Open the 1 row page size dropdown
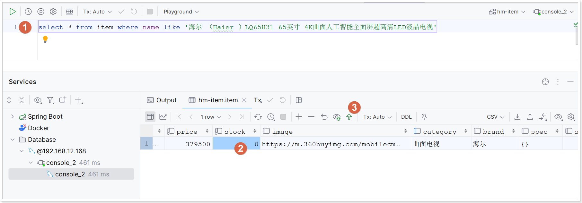The height and width of the screenshot is (203, 582). click(x=211, y=117)
